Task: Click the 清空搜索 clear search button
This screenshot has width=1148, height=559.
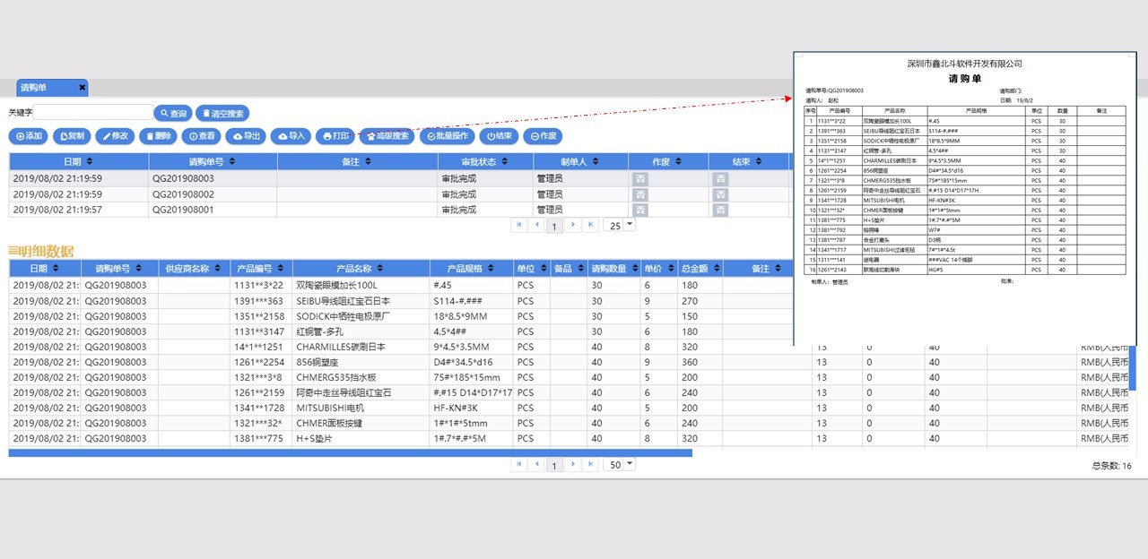Action: point(222,114)
